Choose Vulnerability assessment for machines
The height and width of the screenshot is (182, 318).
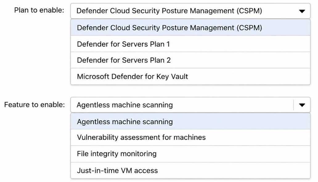tap(190, 137)
